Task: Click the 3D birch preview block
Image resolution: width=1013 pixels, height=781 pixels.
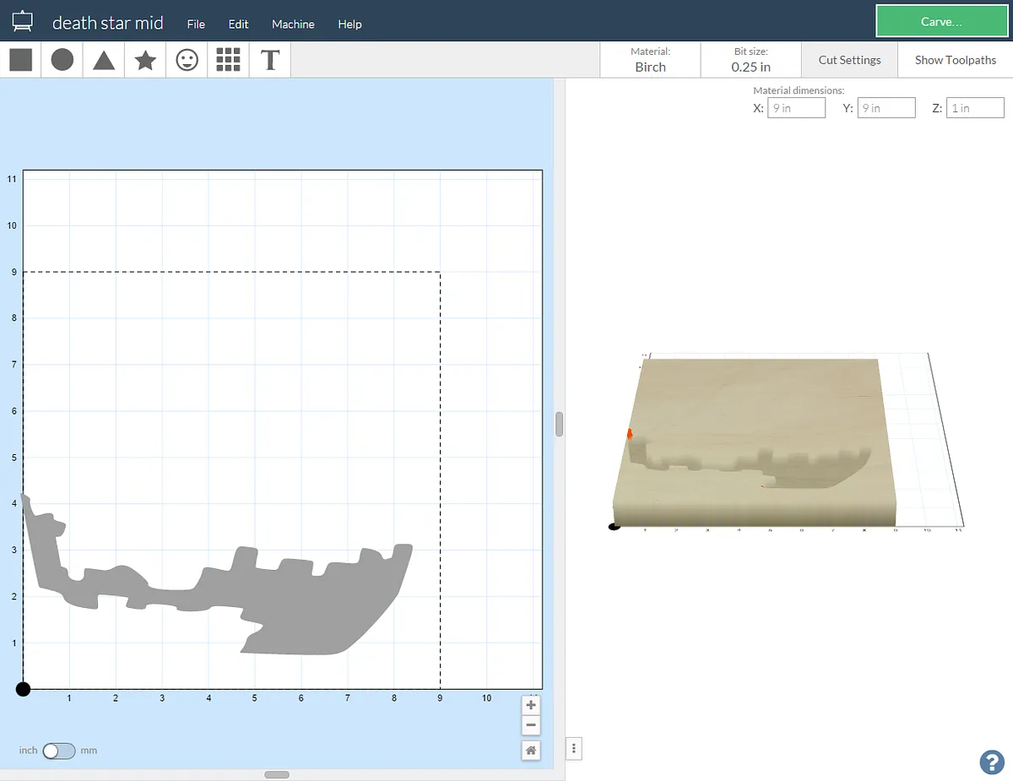Action: click(754, 442)
